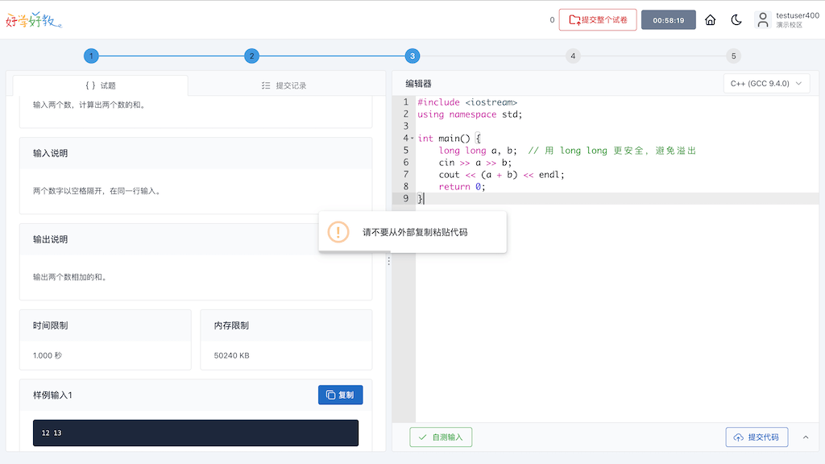Image resolution: width=825 pixels, height=464 pixels.
Task: Collapse the bottom panel with the chevron
Action: pyautogui.click(x=806, y=437)
